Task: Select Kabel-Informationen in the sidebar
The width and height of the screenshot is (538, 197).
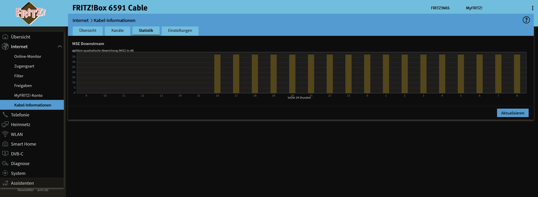Action: (32, 105)
